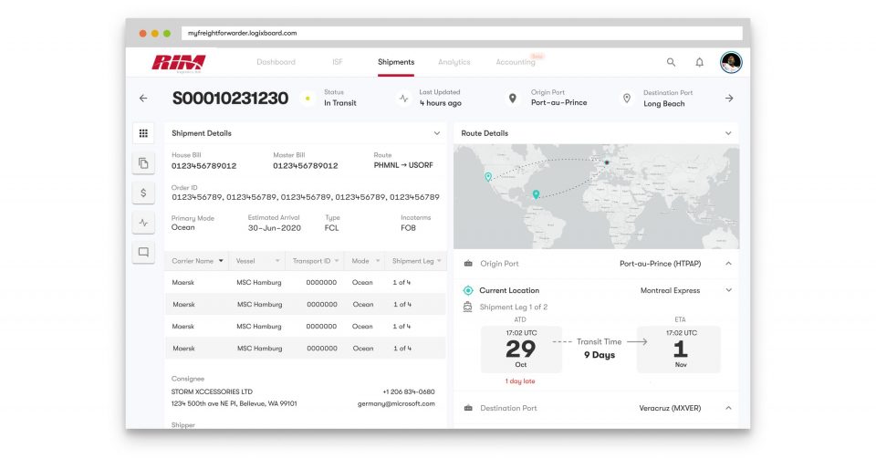Go to next shipment arrow
Screen dimensions: 876x459
729,99
